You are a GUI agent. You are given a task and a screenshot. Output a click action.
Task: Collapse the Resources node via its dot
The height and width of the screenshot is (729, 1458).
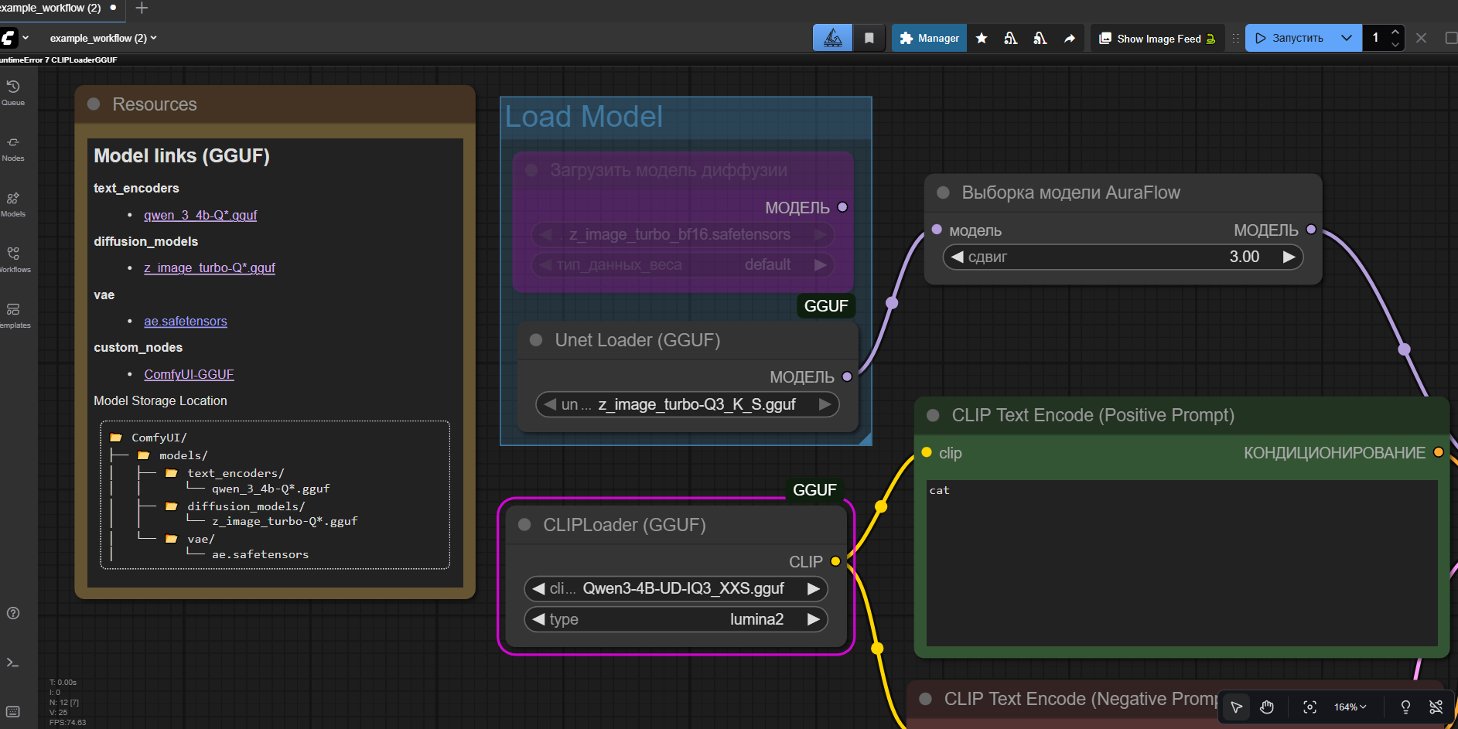coord(94,104)
